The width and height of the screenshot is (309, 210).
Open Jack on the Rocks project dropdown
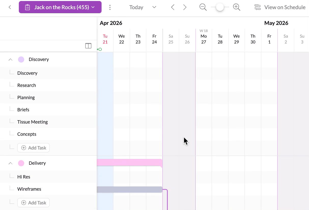coord(60,7)
